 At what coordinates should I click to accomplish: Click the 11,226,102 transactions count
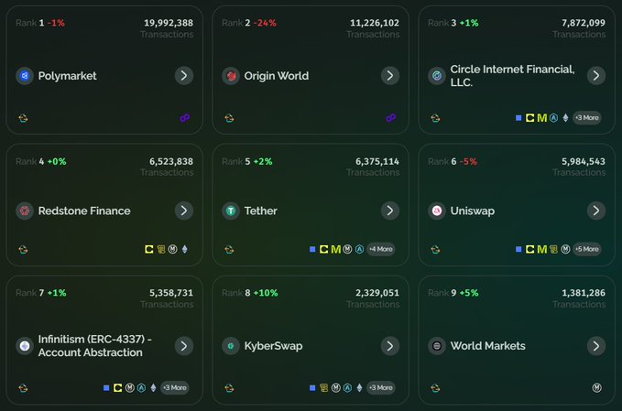375,23
